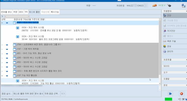Open the 특수기능 tab
The image size is (187, 101).
(x=55, y=12)
